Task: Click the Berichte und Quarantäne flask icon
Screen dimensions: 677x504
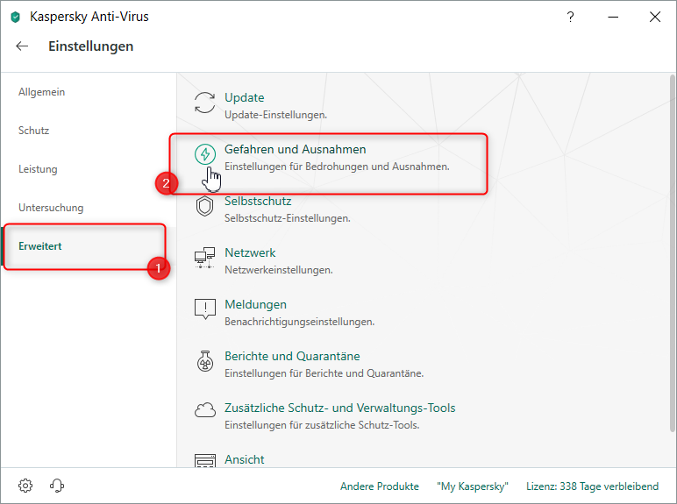Action: tap(205, 361)
